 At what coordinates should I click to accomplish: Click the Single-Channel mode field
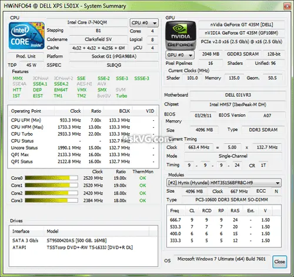coord(233,156)
